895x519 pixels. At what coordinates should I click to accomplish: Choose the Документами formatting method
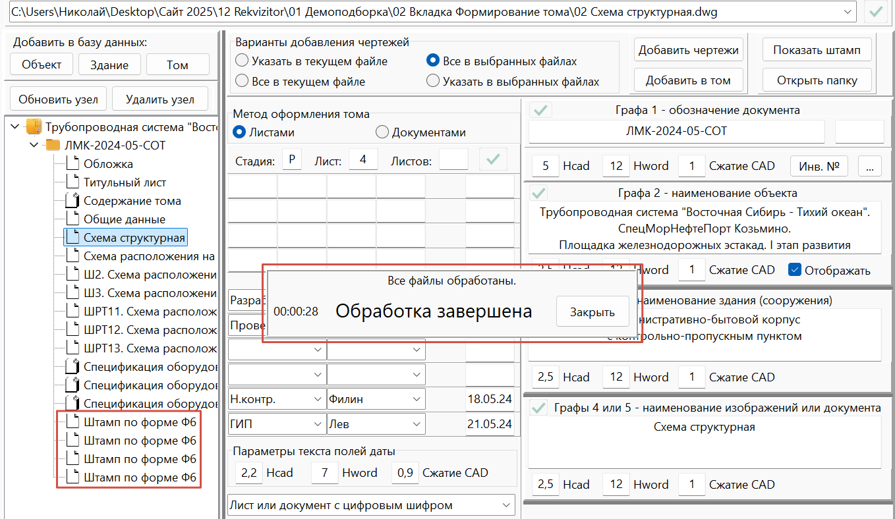click(x=382, y=132)
